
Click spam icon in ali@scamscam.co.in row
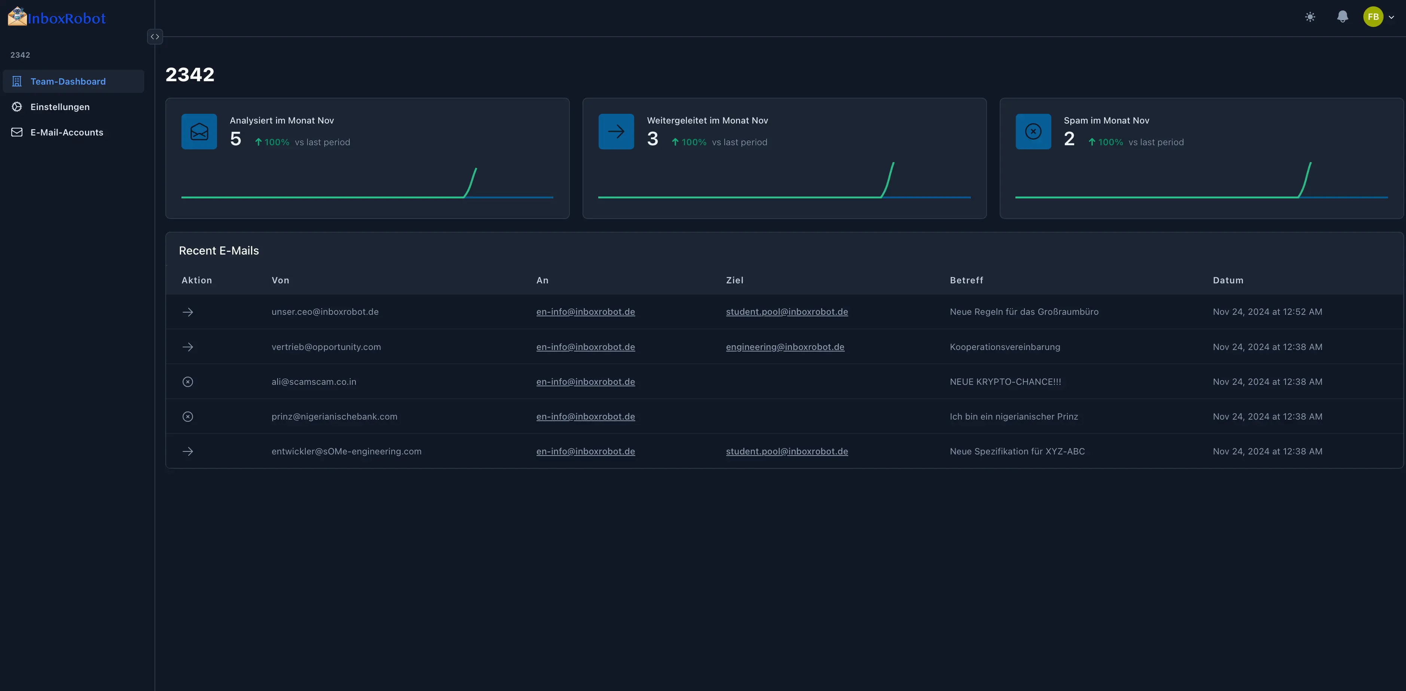188,382
